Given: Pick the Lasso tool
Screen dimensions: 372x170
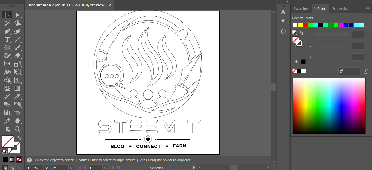Looking at the screenshot, I should (18, 23).
